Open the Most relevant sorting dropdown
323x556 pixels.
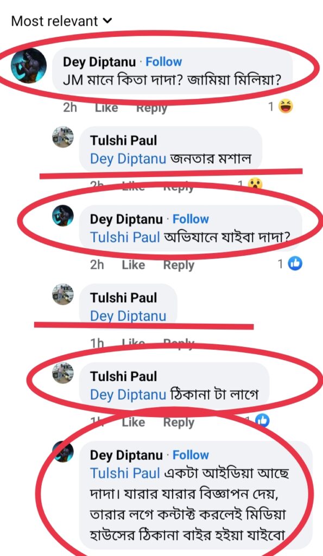point(62,21)
